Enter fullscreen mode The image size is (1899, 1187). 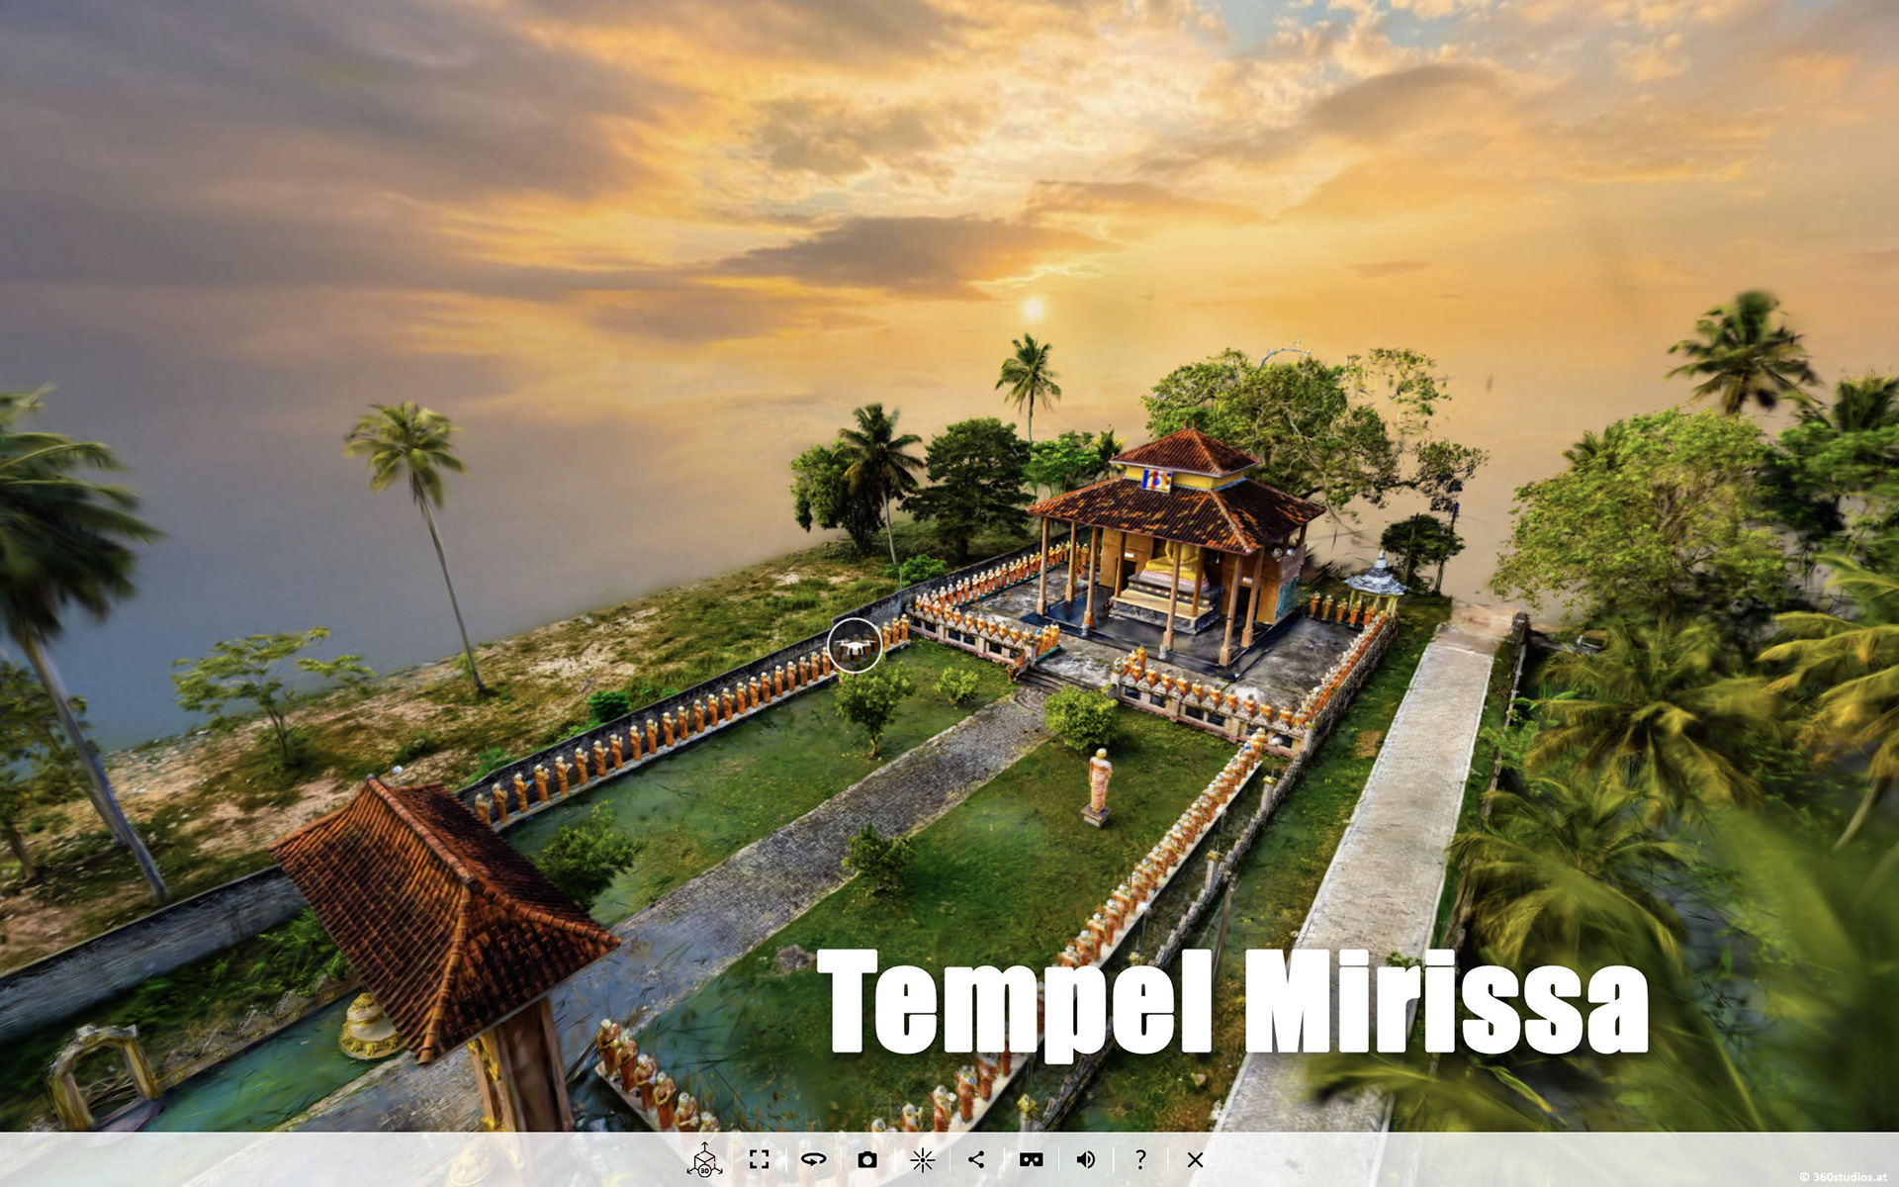pos(759,1159)
